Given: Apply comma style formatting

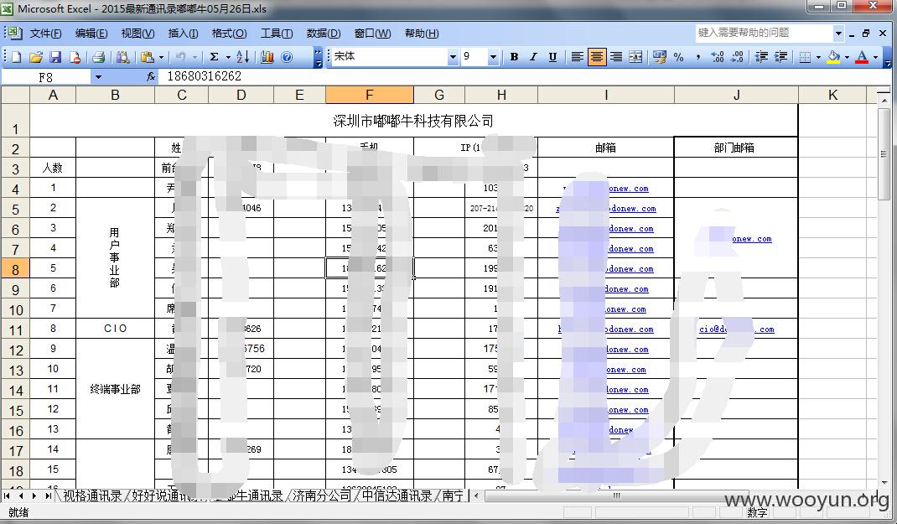Looking at the screenshot, I should 698,57.
